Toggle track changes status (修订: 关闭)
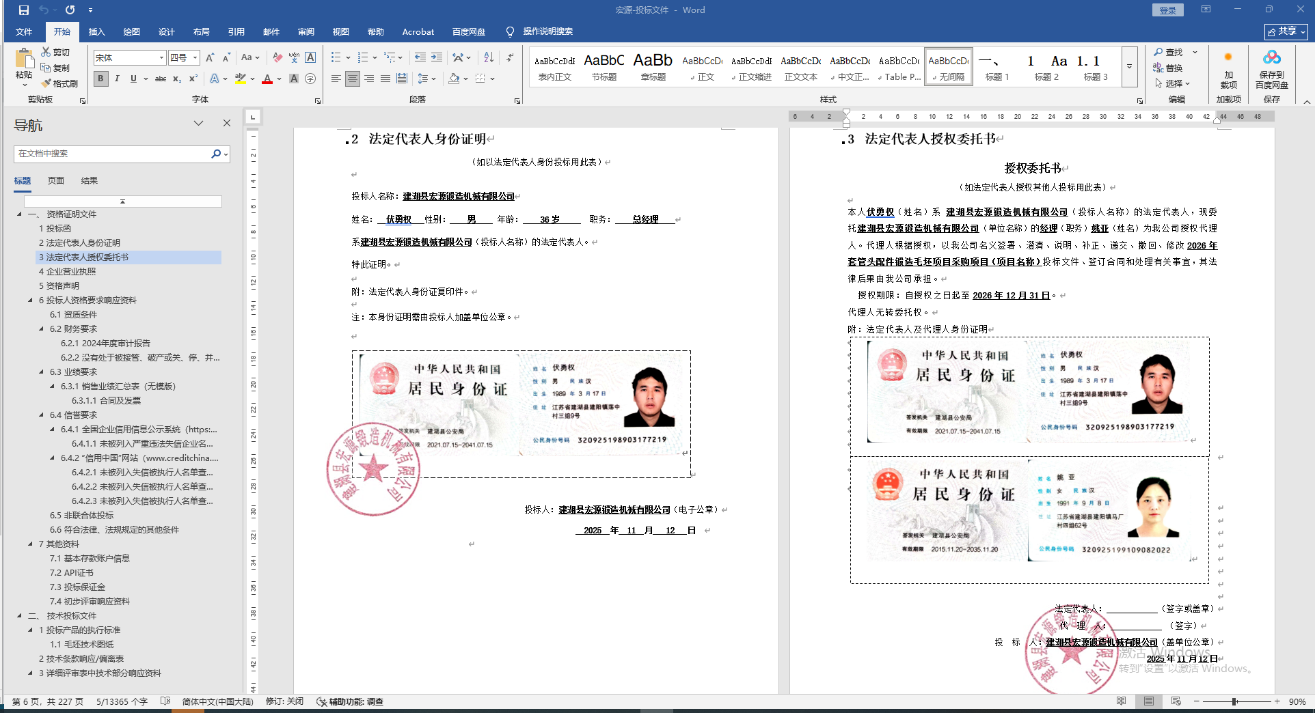The image size is (1315, 713). [x=284, y=701]
